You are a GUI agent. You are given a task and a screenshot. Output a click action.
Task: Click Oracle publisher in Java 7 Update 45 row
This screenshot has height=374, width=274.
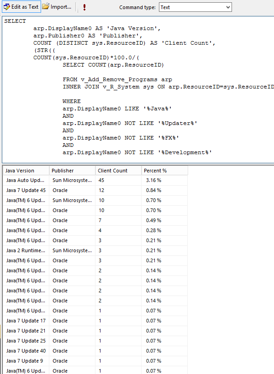pyautogui.click(x=60, y=190)
